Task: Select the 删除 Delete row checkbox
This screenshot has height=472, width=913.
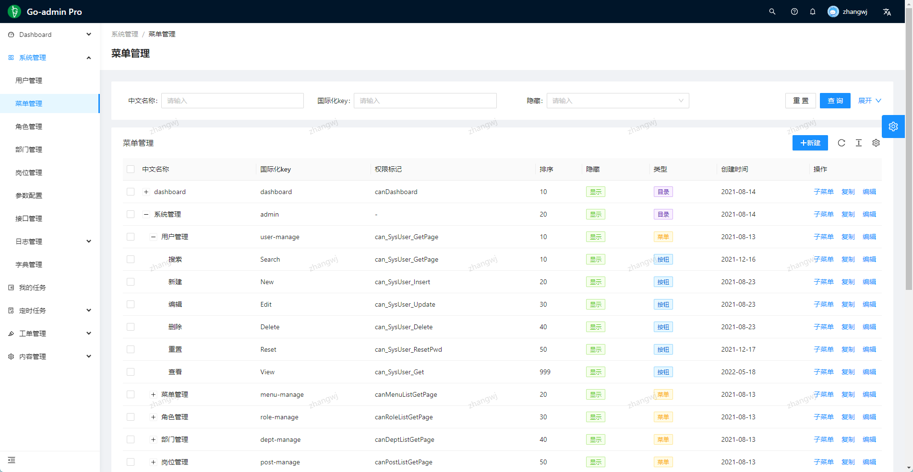Action: tap(131, 327)
